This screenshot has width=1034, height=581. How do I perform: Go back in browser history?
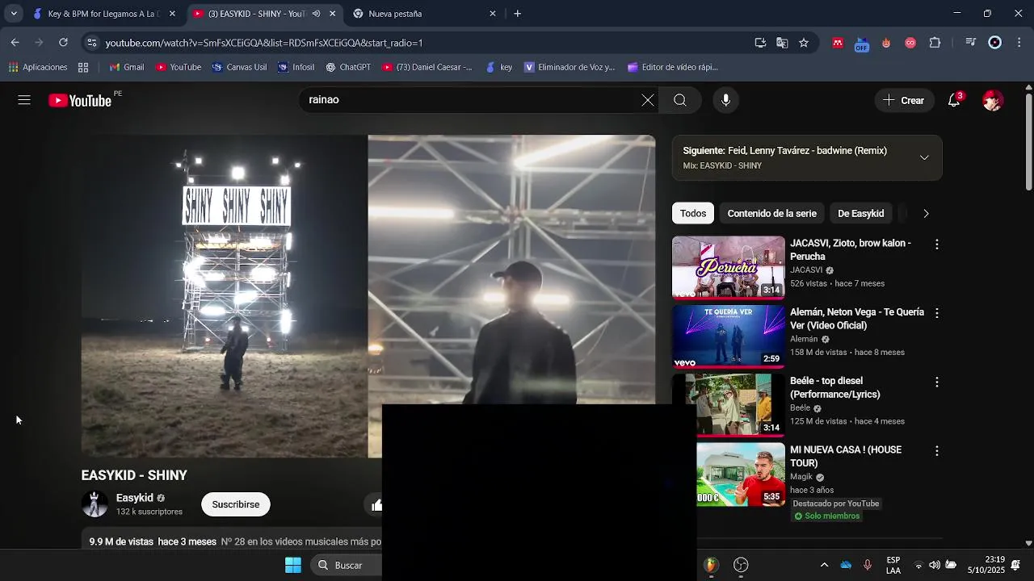[x=15, y=43]
